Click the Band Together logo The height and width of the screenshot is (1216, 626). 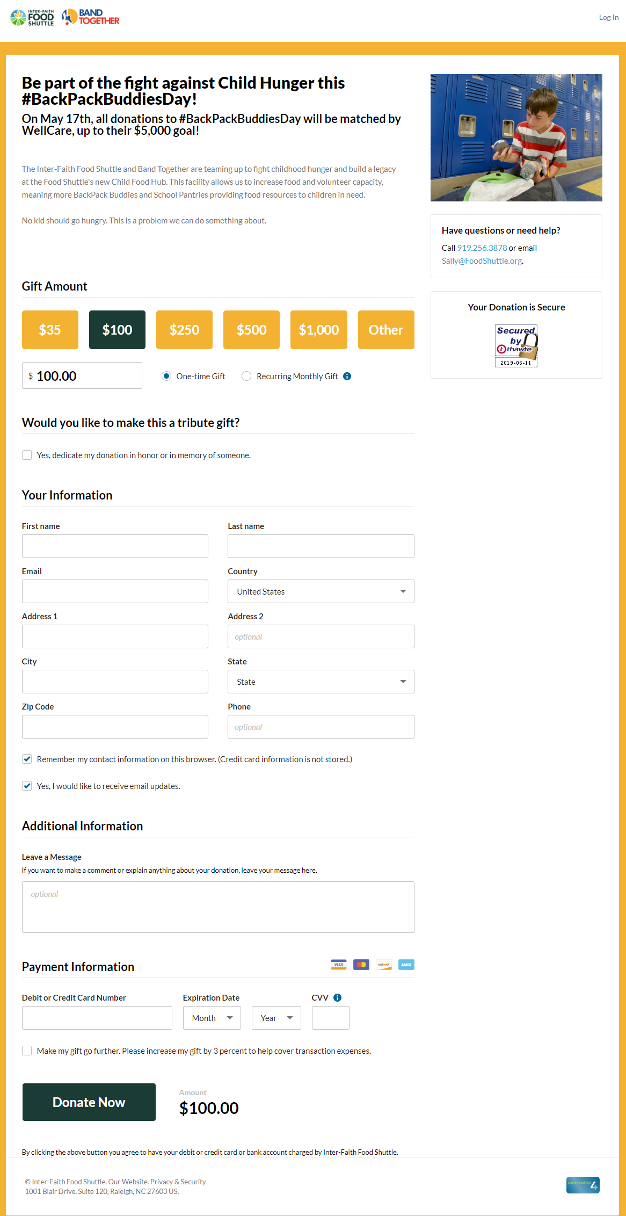[x=91, y=17]
